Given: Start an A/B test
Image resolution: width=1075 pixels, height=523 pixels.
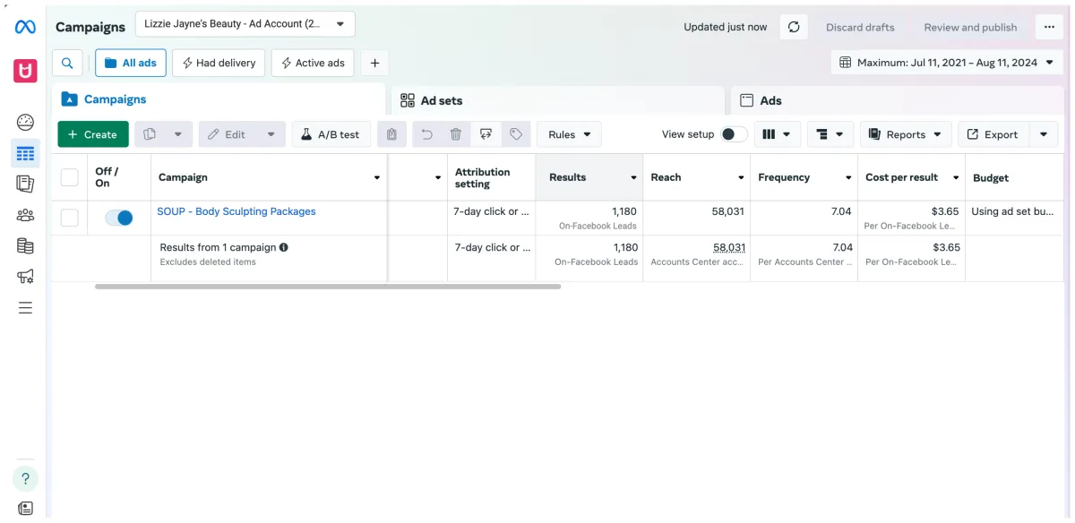Looking at the screenshot, I should pos(331,134).
